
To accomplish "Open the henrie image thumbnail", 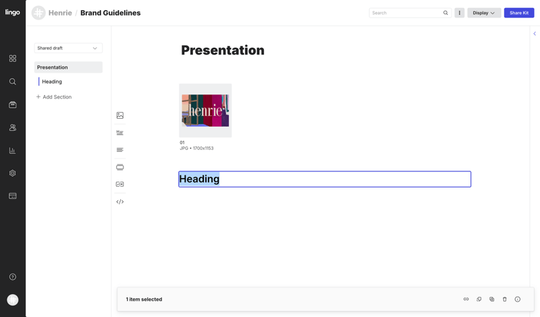I will point(205,111).
